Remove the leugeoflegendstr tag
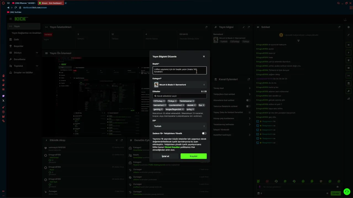This screenshot has width=353, height=198. click(x=183, y=109)
